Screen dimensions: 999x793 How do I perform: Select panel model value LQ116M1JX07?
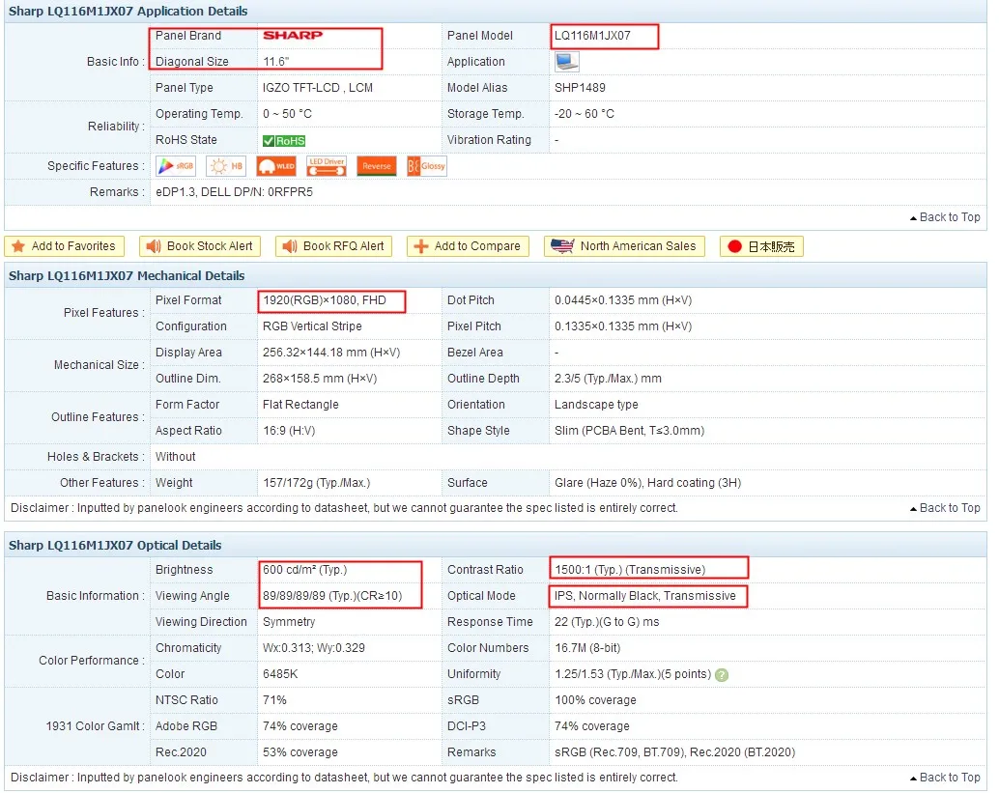tap(592, 36)
